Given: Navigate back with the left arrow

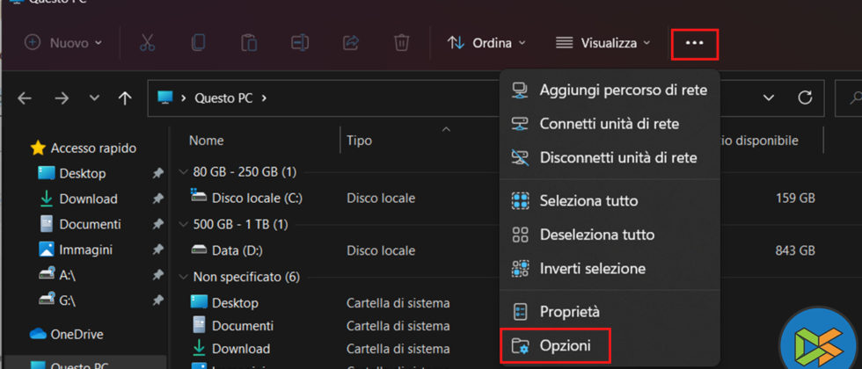Looking at the screenshot, I should 25,98.
